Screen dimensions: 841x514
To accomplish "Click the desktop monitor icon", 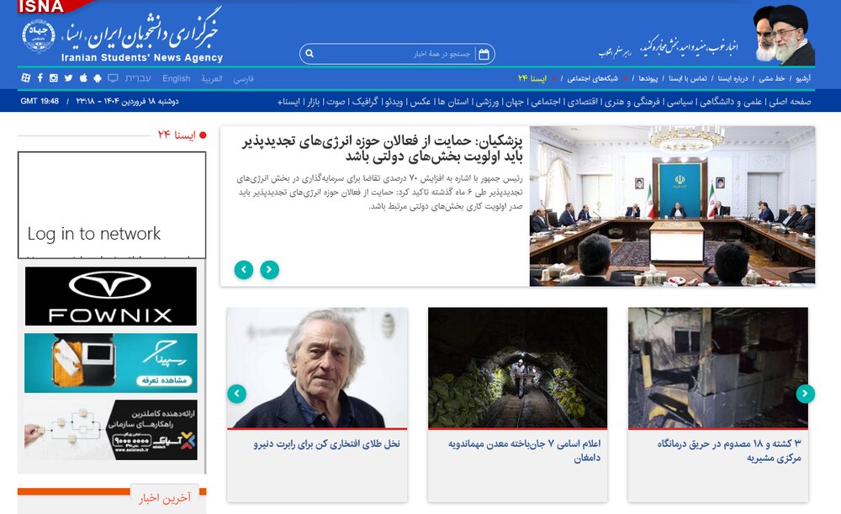I will click(x=113, y=77).
